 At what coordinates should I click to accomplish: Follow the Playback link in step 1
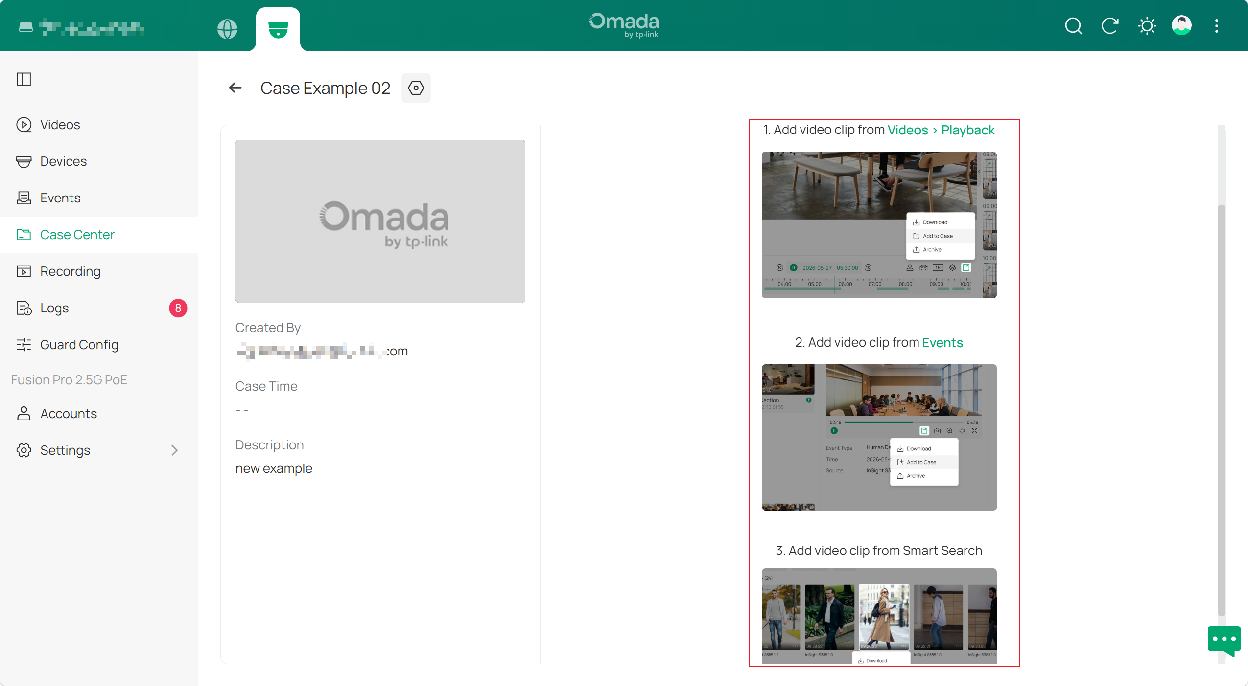click(x=968, y=130)
